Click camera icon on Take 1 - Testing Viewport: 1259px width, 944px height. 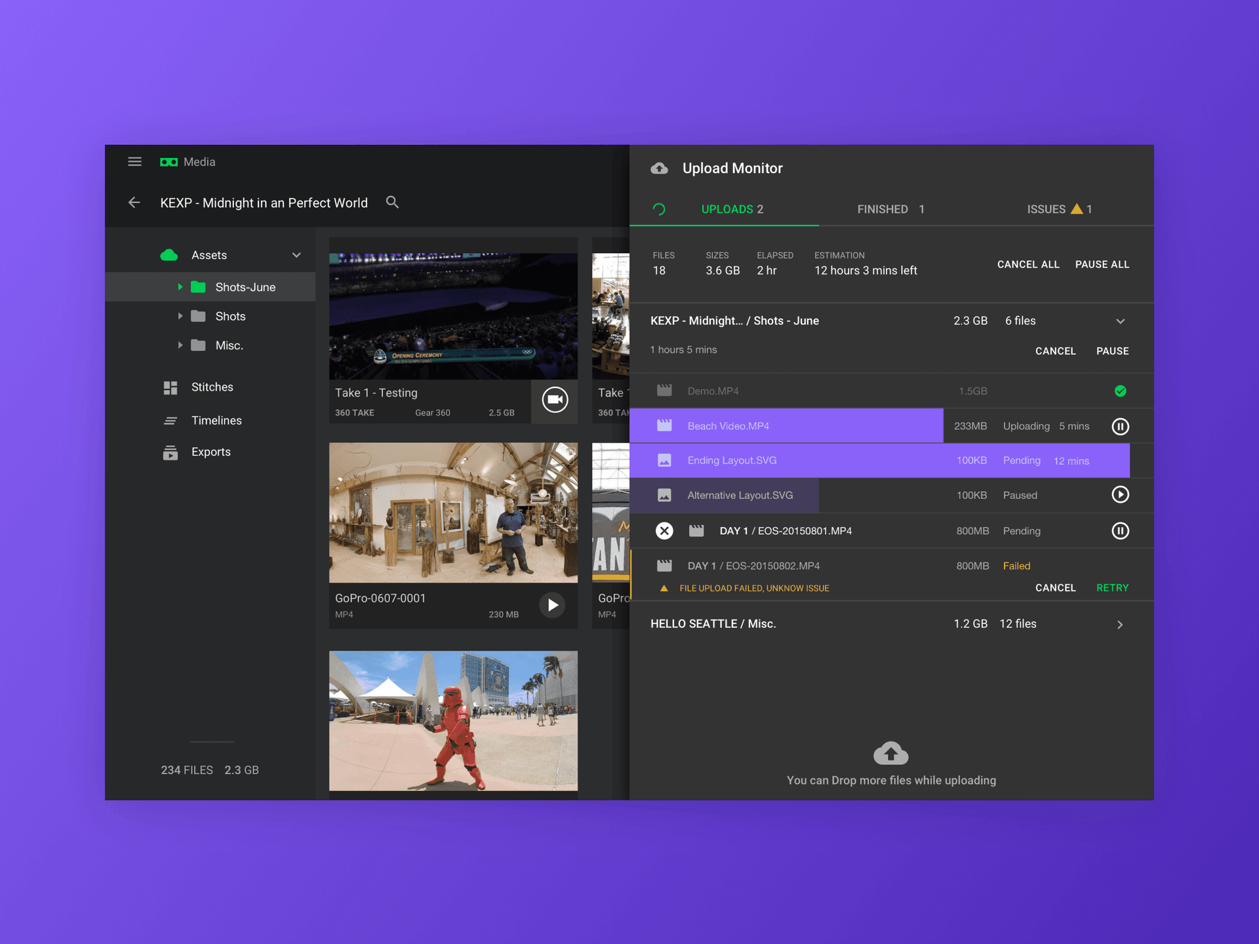pos(555,400)
